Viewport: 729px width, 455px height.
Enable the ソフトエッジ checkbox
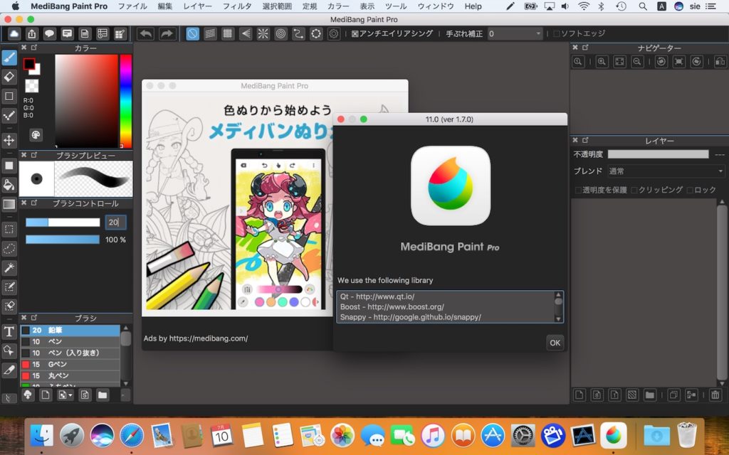[557, 34]
